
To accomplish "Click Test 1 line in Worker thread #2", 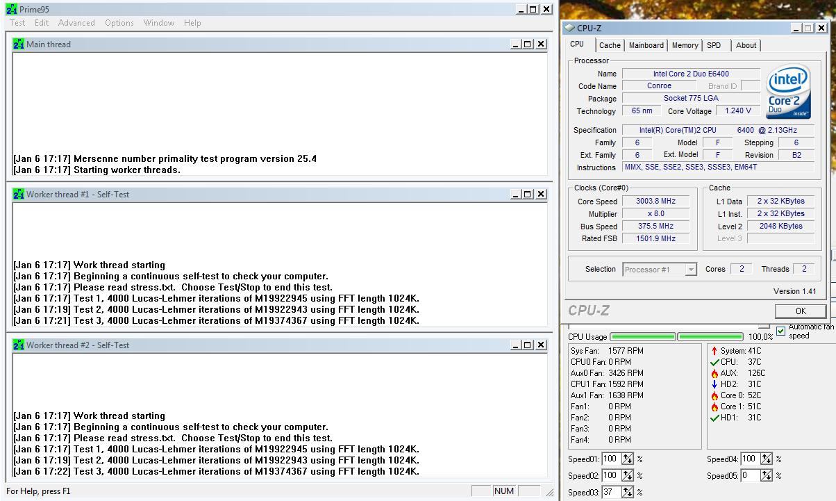I will point(216,449).
